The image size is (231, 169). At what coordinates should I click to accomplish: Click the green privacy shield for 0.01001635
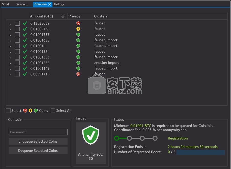point(78,40)
